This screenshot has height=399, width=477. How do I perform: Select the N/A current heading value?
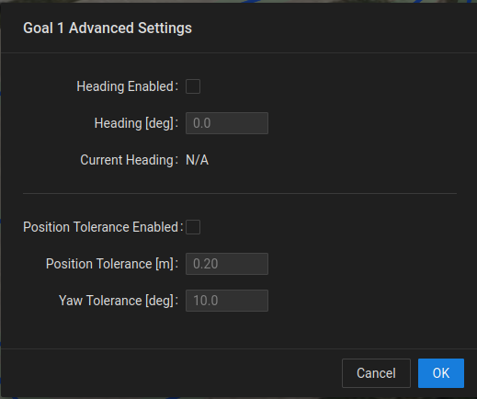197,160
